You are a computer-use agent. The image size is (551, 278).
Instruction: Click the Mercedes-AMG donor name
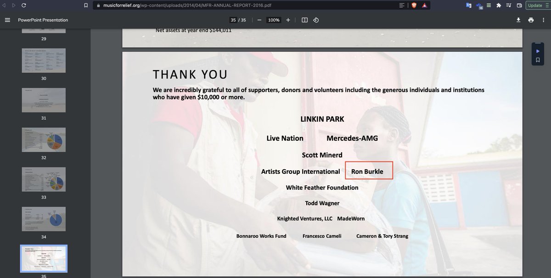[x=352, y=138]
